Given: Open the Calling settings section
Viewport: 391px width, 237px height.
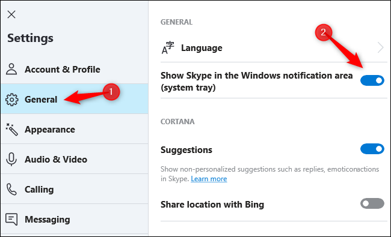Looking at the screenshot, I should click(x=75, y=190).
